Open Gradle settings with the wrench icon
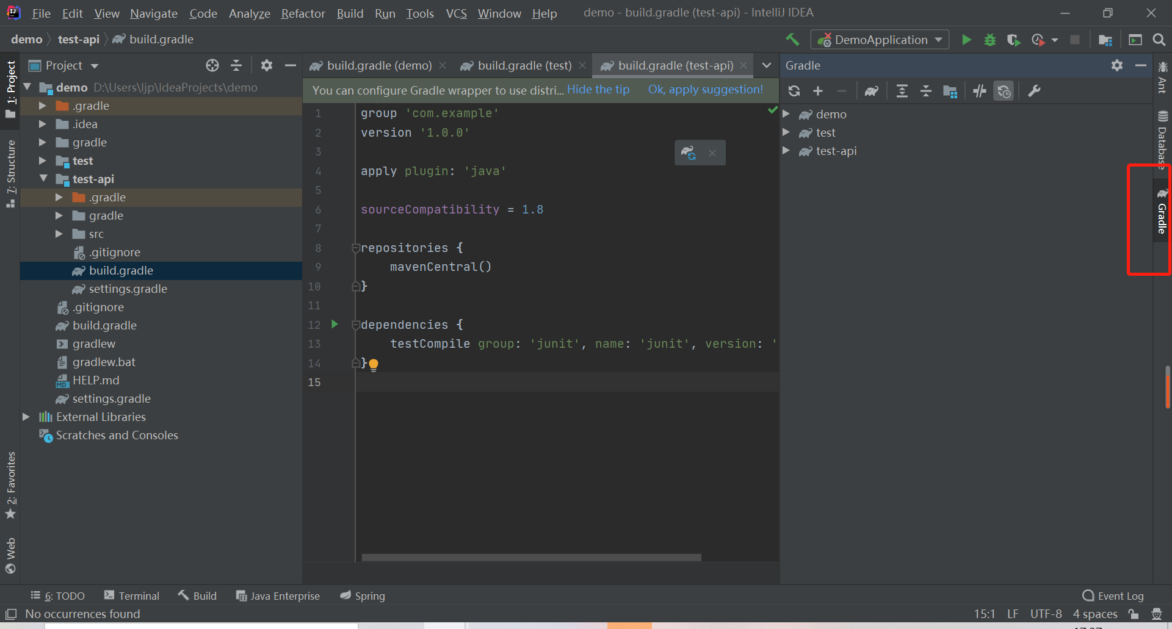Image resolution: width=1172 pixels, height=629 pixels. click(1034, 91)
